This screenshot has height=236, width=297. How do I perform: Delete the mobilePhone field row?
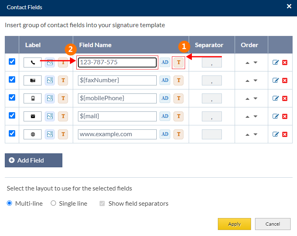point(285,99)
